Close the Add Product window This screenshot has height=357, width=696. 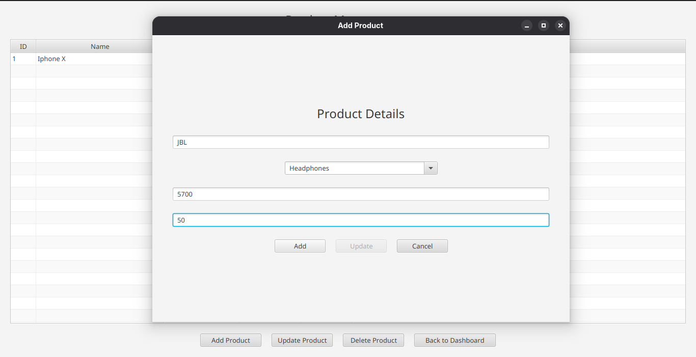click(x=560, y=25)
